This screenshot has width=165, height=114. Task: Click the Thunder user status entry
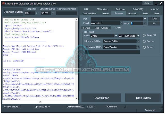[x=111, y=107]
